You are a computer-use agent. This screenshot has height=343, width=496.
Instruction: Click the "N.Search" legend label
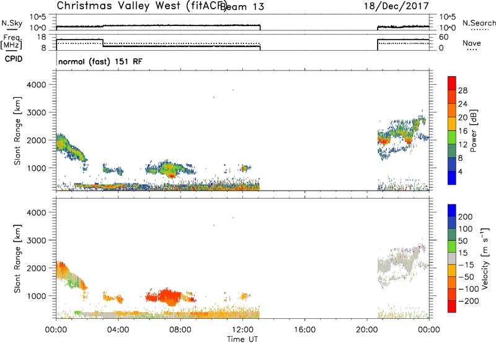click(x=479, y=23)
